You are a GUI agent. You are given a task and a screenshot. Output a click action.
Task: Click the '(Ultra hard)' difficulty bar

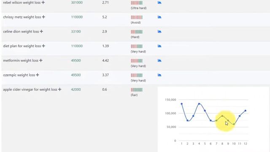(137, 3)
